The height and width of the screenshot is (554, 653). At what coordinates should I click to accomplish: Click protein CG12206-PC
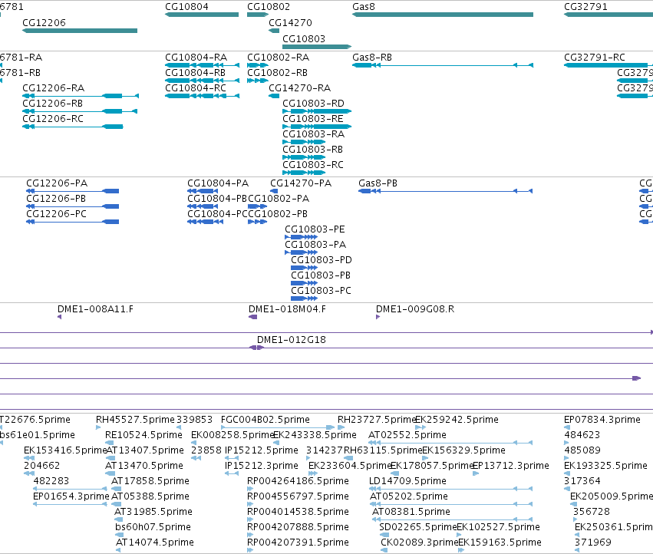tap(72, 222)
